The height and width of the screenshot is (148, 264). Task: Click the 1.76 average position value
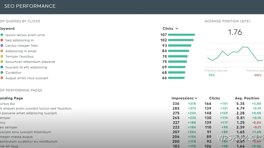click(x=235, y=32)
